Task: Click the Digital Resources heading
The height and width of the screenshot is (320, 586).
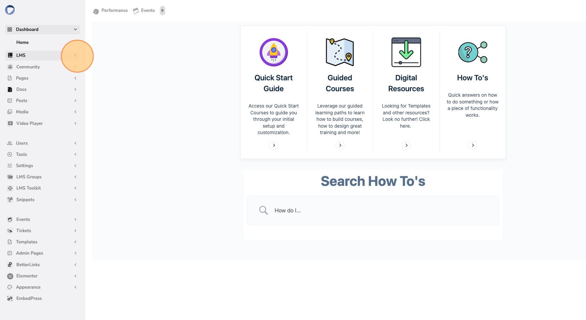Action: [x=406, y=83]
